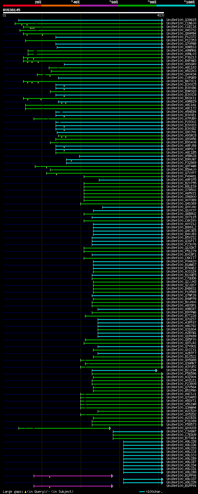Select label UniRef100_A9BCR7
Viewport: 198px width, 494px height.
click(181, 309)
